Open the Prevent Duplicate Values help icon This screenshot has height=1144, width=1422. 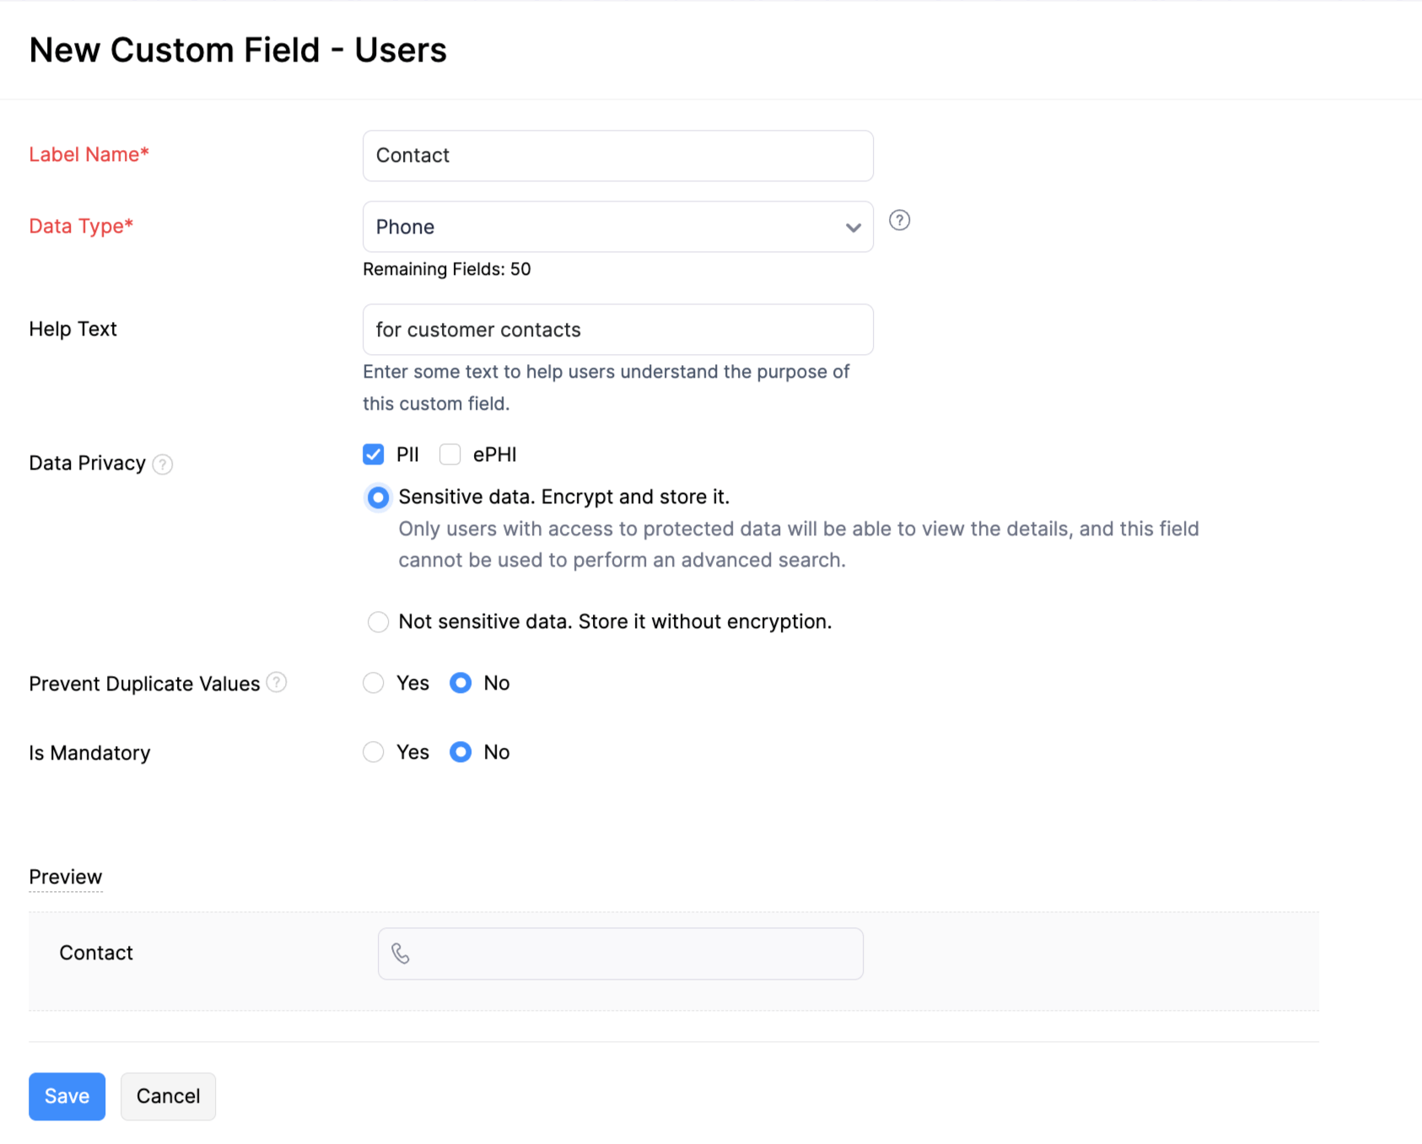(x=276, y=683)
